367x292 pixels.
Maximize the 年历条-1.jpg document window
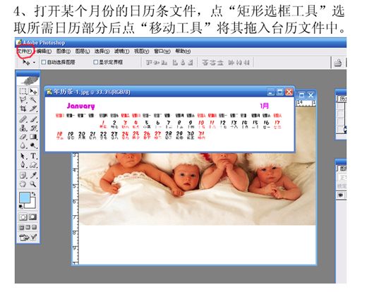tap(279, 92)
